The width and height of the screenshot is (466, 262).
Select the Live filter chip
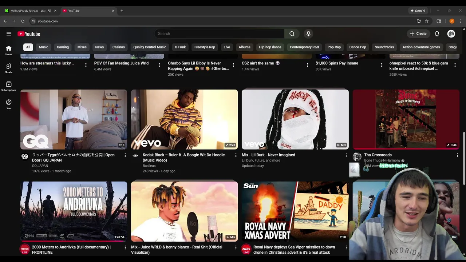227,47
